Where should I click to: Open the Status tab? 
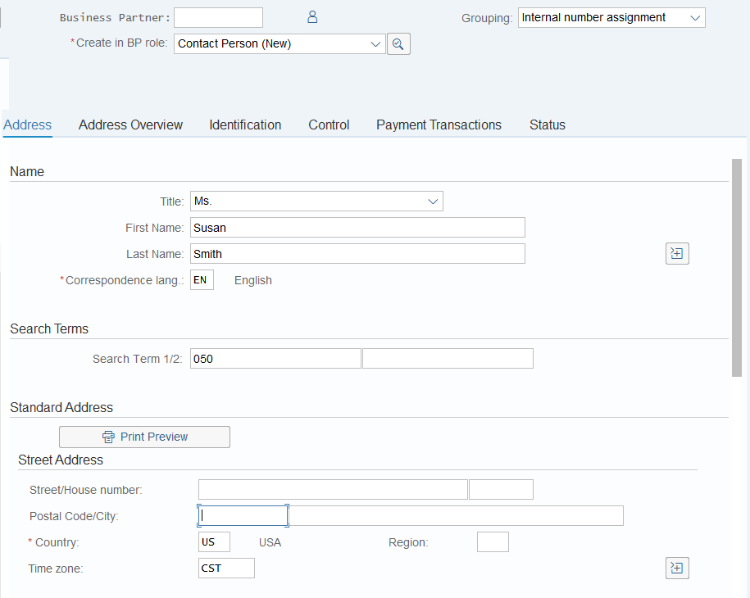click(x=548, y=125)
